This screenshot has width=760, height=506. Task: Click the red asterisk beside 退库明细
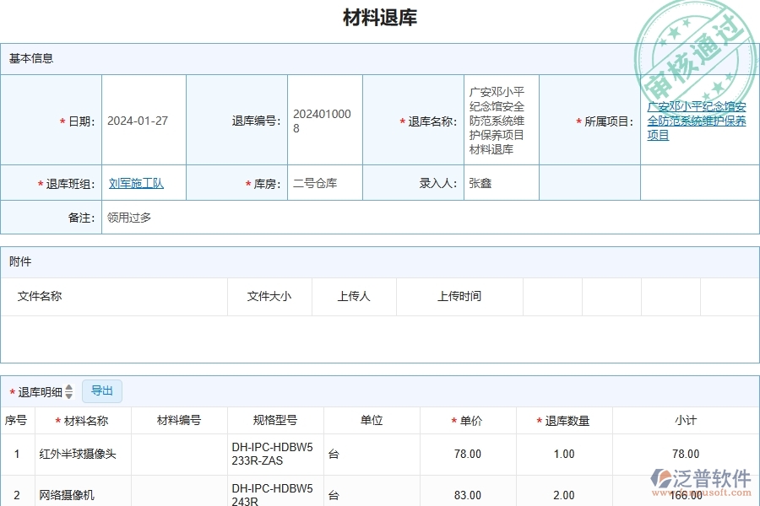click(12, 390)
